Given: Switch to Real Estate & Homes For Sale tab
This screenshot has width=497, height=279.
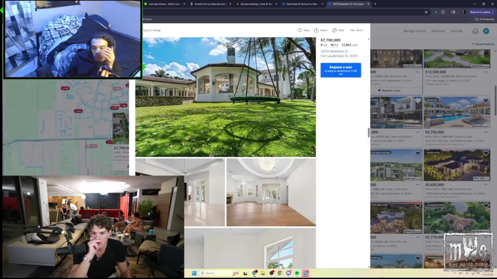Looking at the screenshot, I should tap(302, 4).
